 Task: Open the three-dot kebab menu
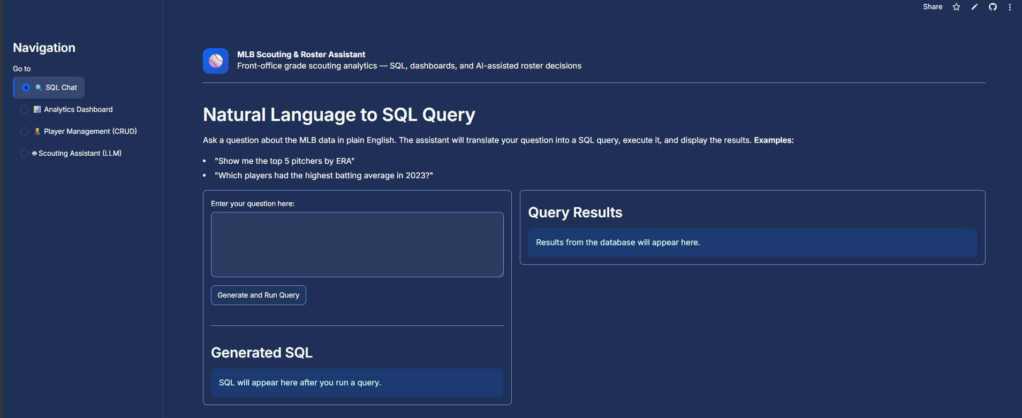pyautogui.click(x=1010, y=7)
